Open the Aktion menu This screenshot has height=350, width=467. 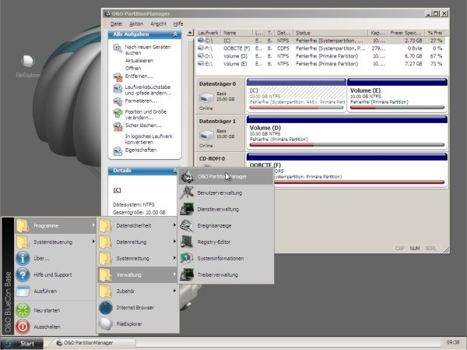(x=136, y=23)
